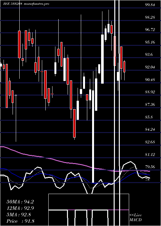Viewport: 161px width, 226px height.
Task: Select the 79.56 price axis label
Action: 150,167
